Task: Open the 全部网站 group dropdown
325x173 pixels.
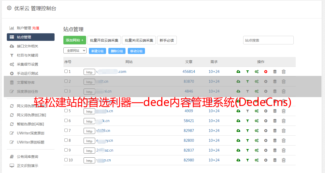Action: 75,51
